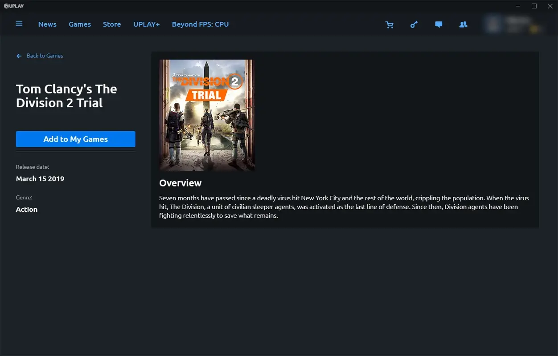Add The Division 2 Trial to My Games
Viewport: 558px width, 356px height.
(75, 139)
